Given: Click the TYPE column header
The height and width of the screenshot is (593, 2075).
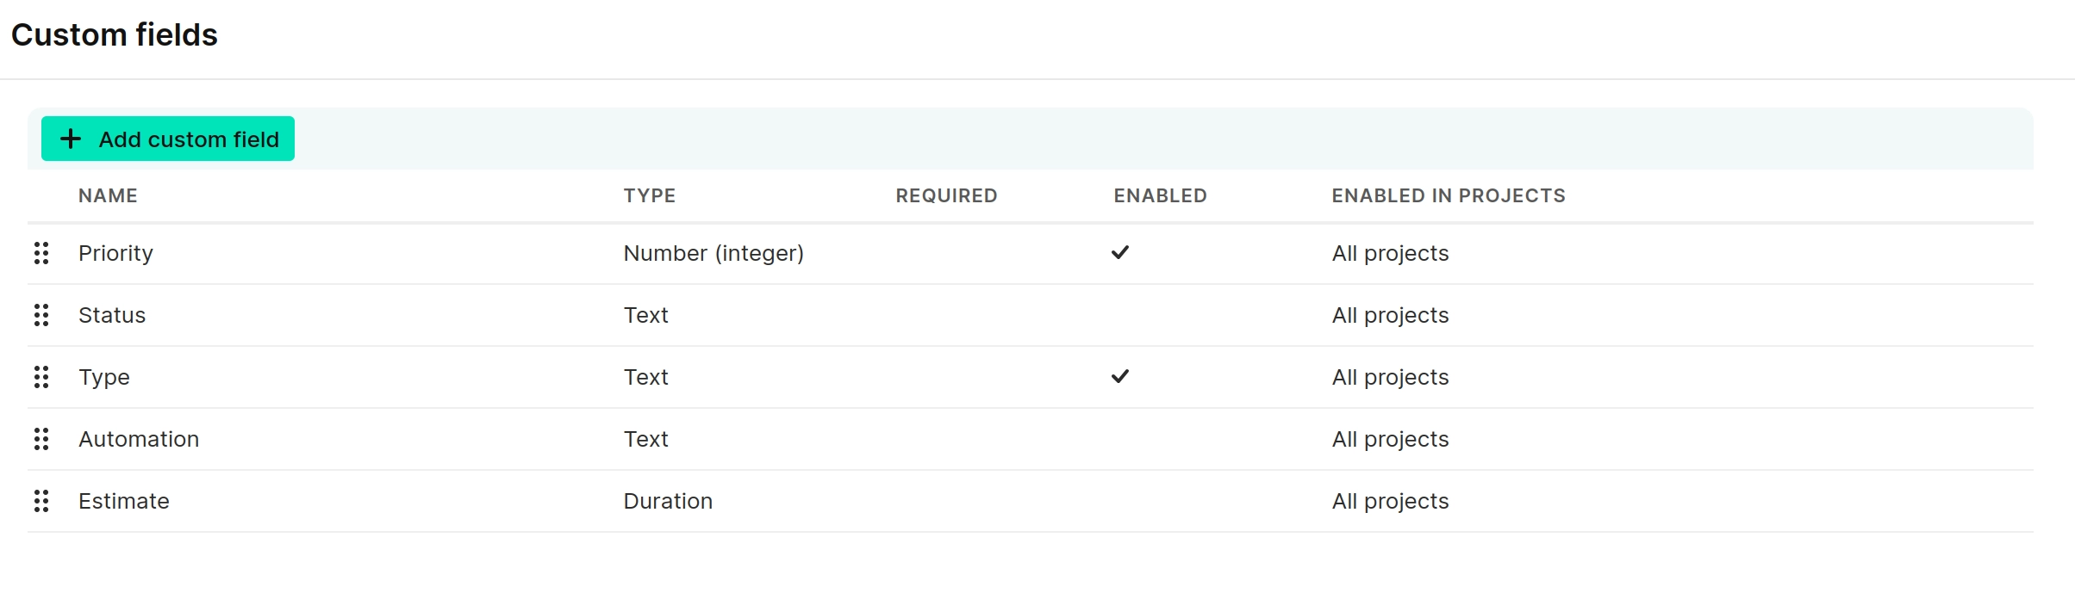Looking at the screenshot, I should pyautogui.click(x=650, y=195).
